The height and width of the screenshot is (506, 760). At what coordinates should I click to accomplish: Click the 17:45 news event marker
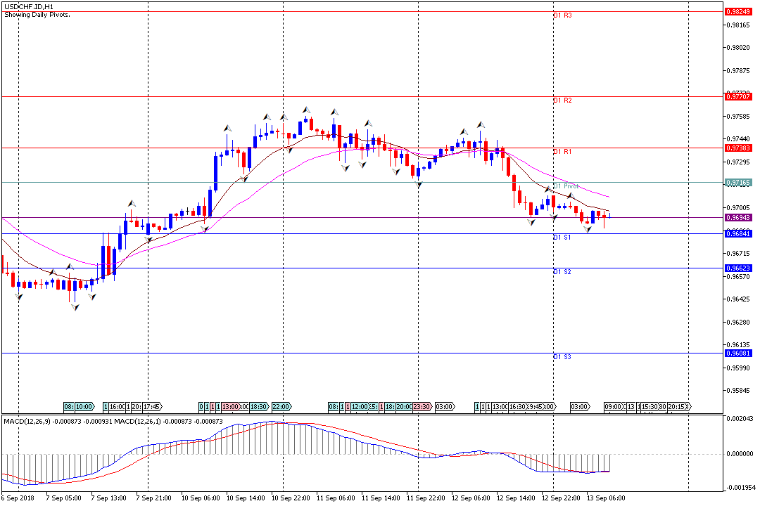tap(152, 407)
